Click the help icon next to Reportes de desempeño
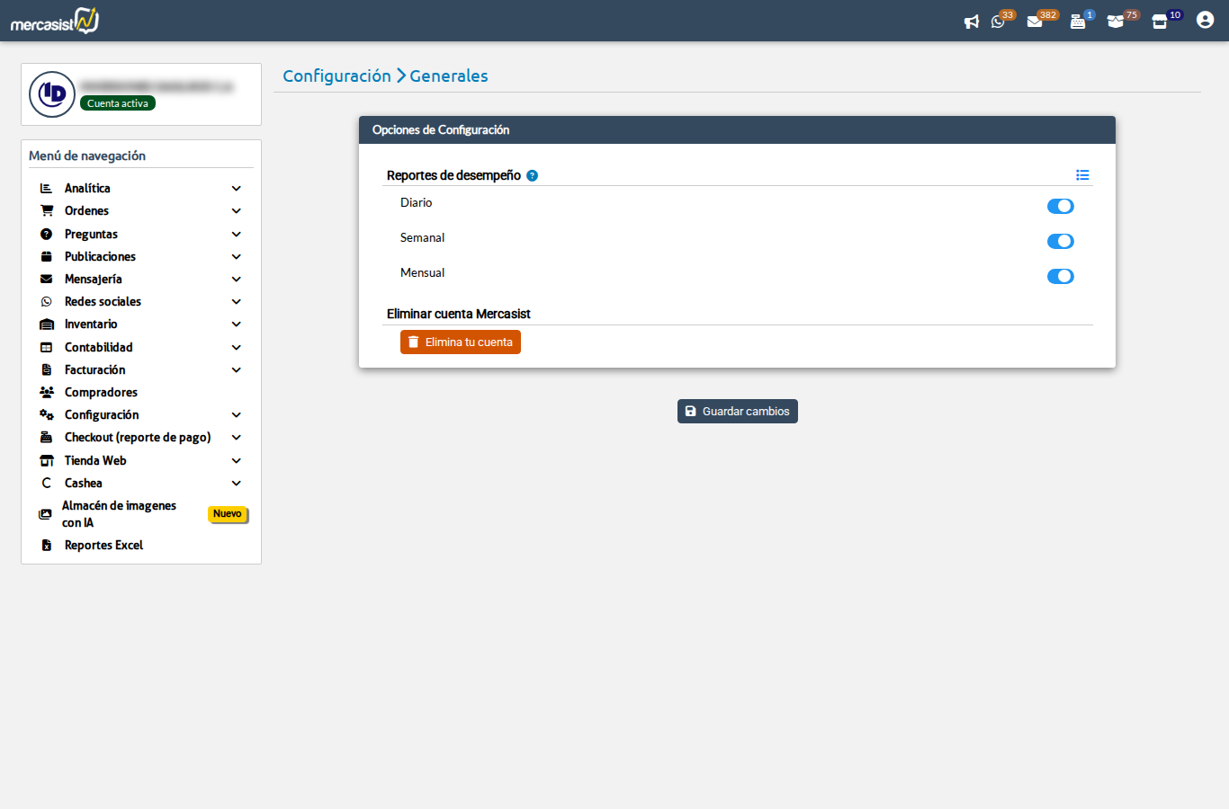1229x809 pixels. pyautogui.click(x=532, y=176)
